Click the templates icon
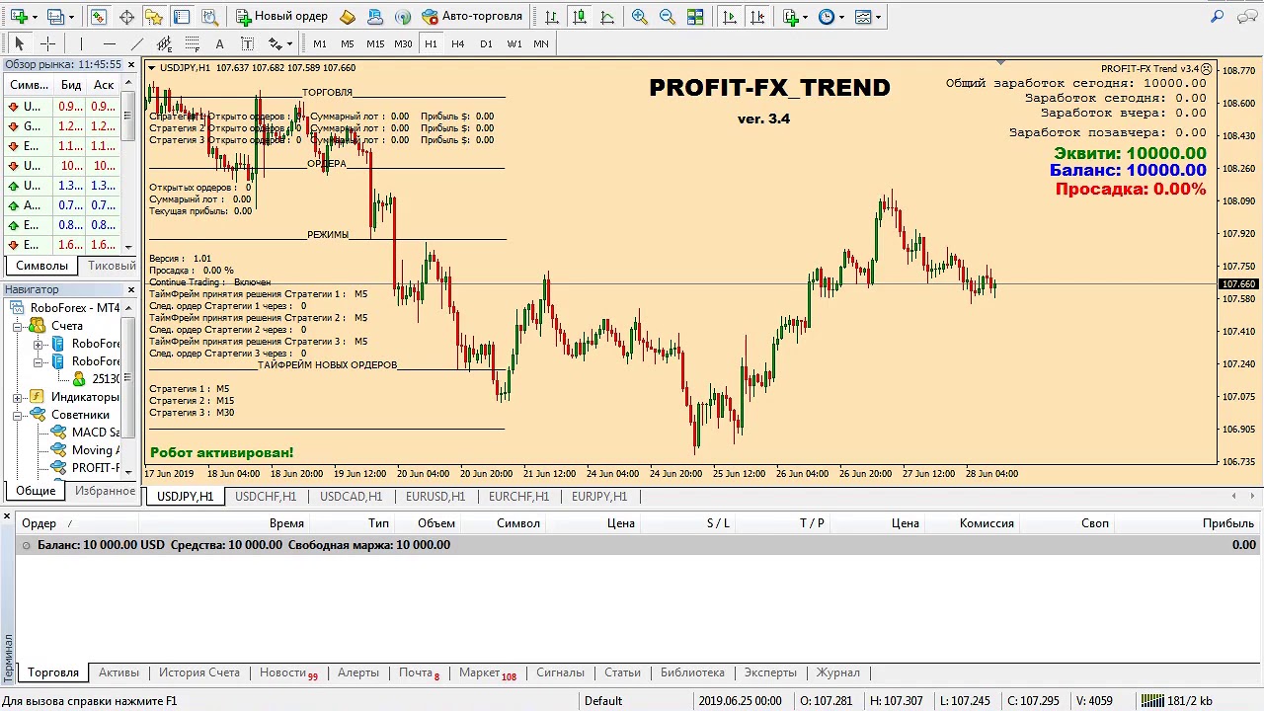Image resolution: width=1264 pixels, height=711 pixels. (x=863, y=17)
